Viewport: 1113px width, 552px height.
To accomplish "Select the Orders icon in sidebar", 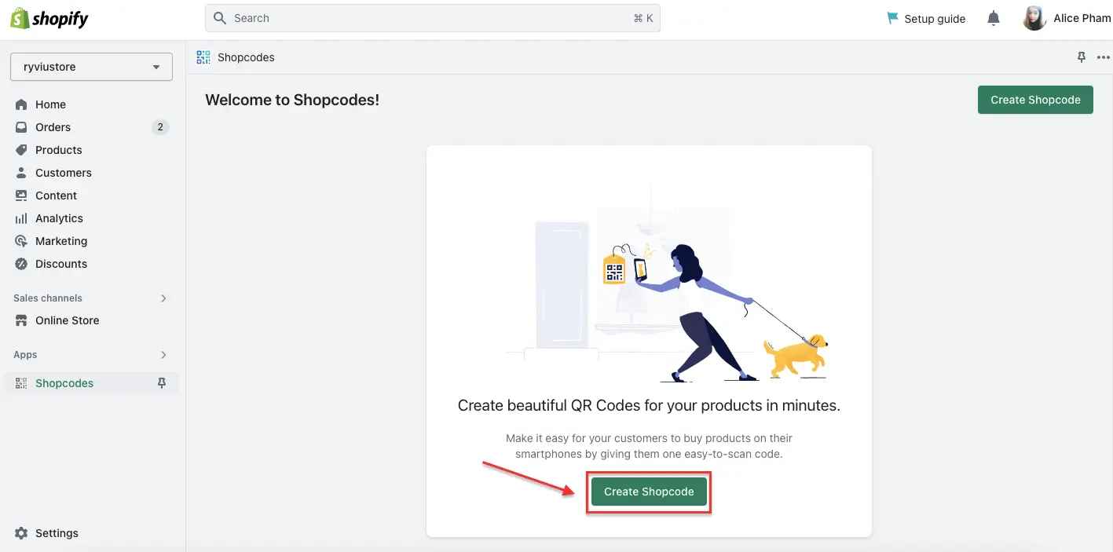I will tap(23, 126).
